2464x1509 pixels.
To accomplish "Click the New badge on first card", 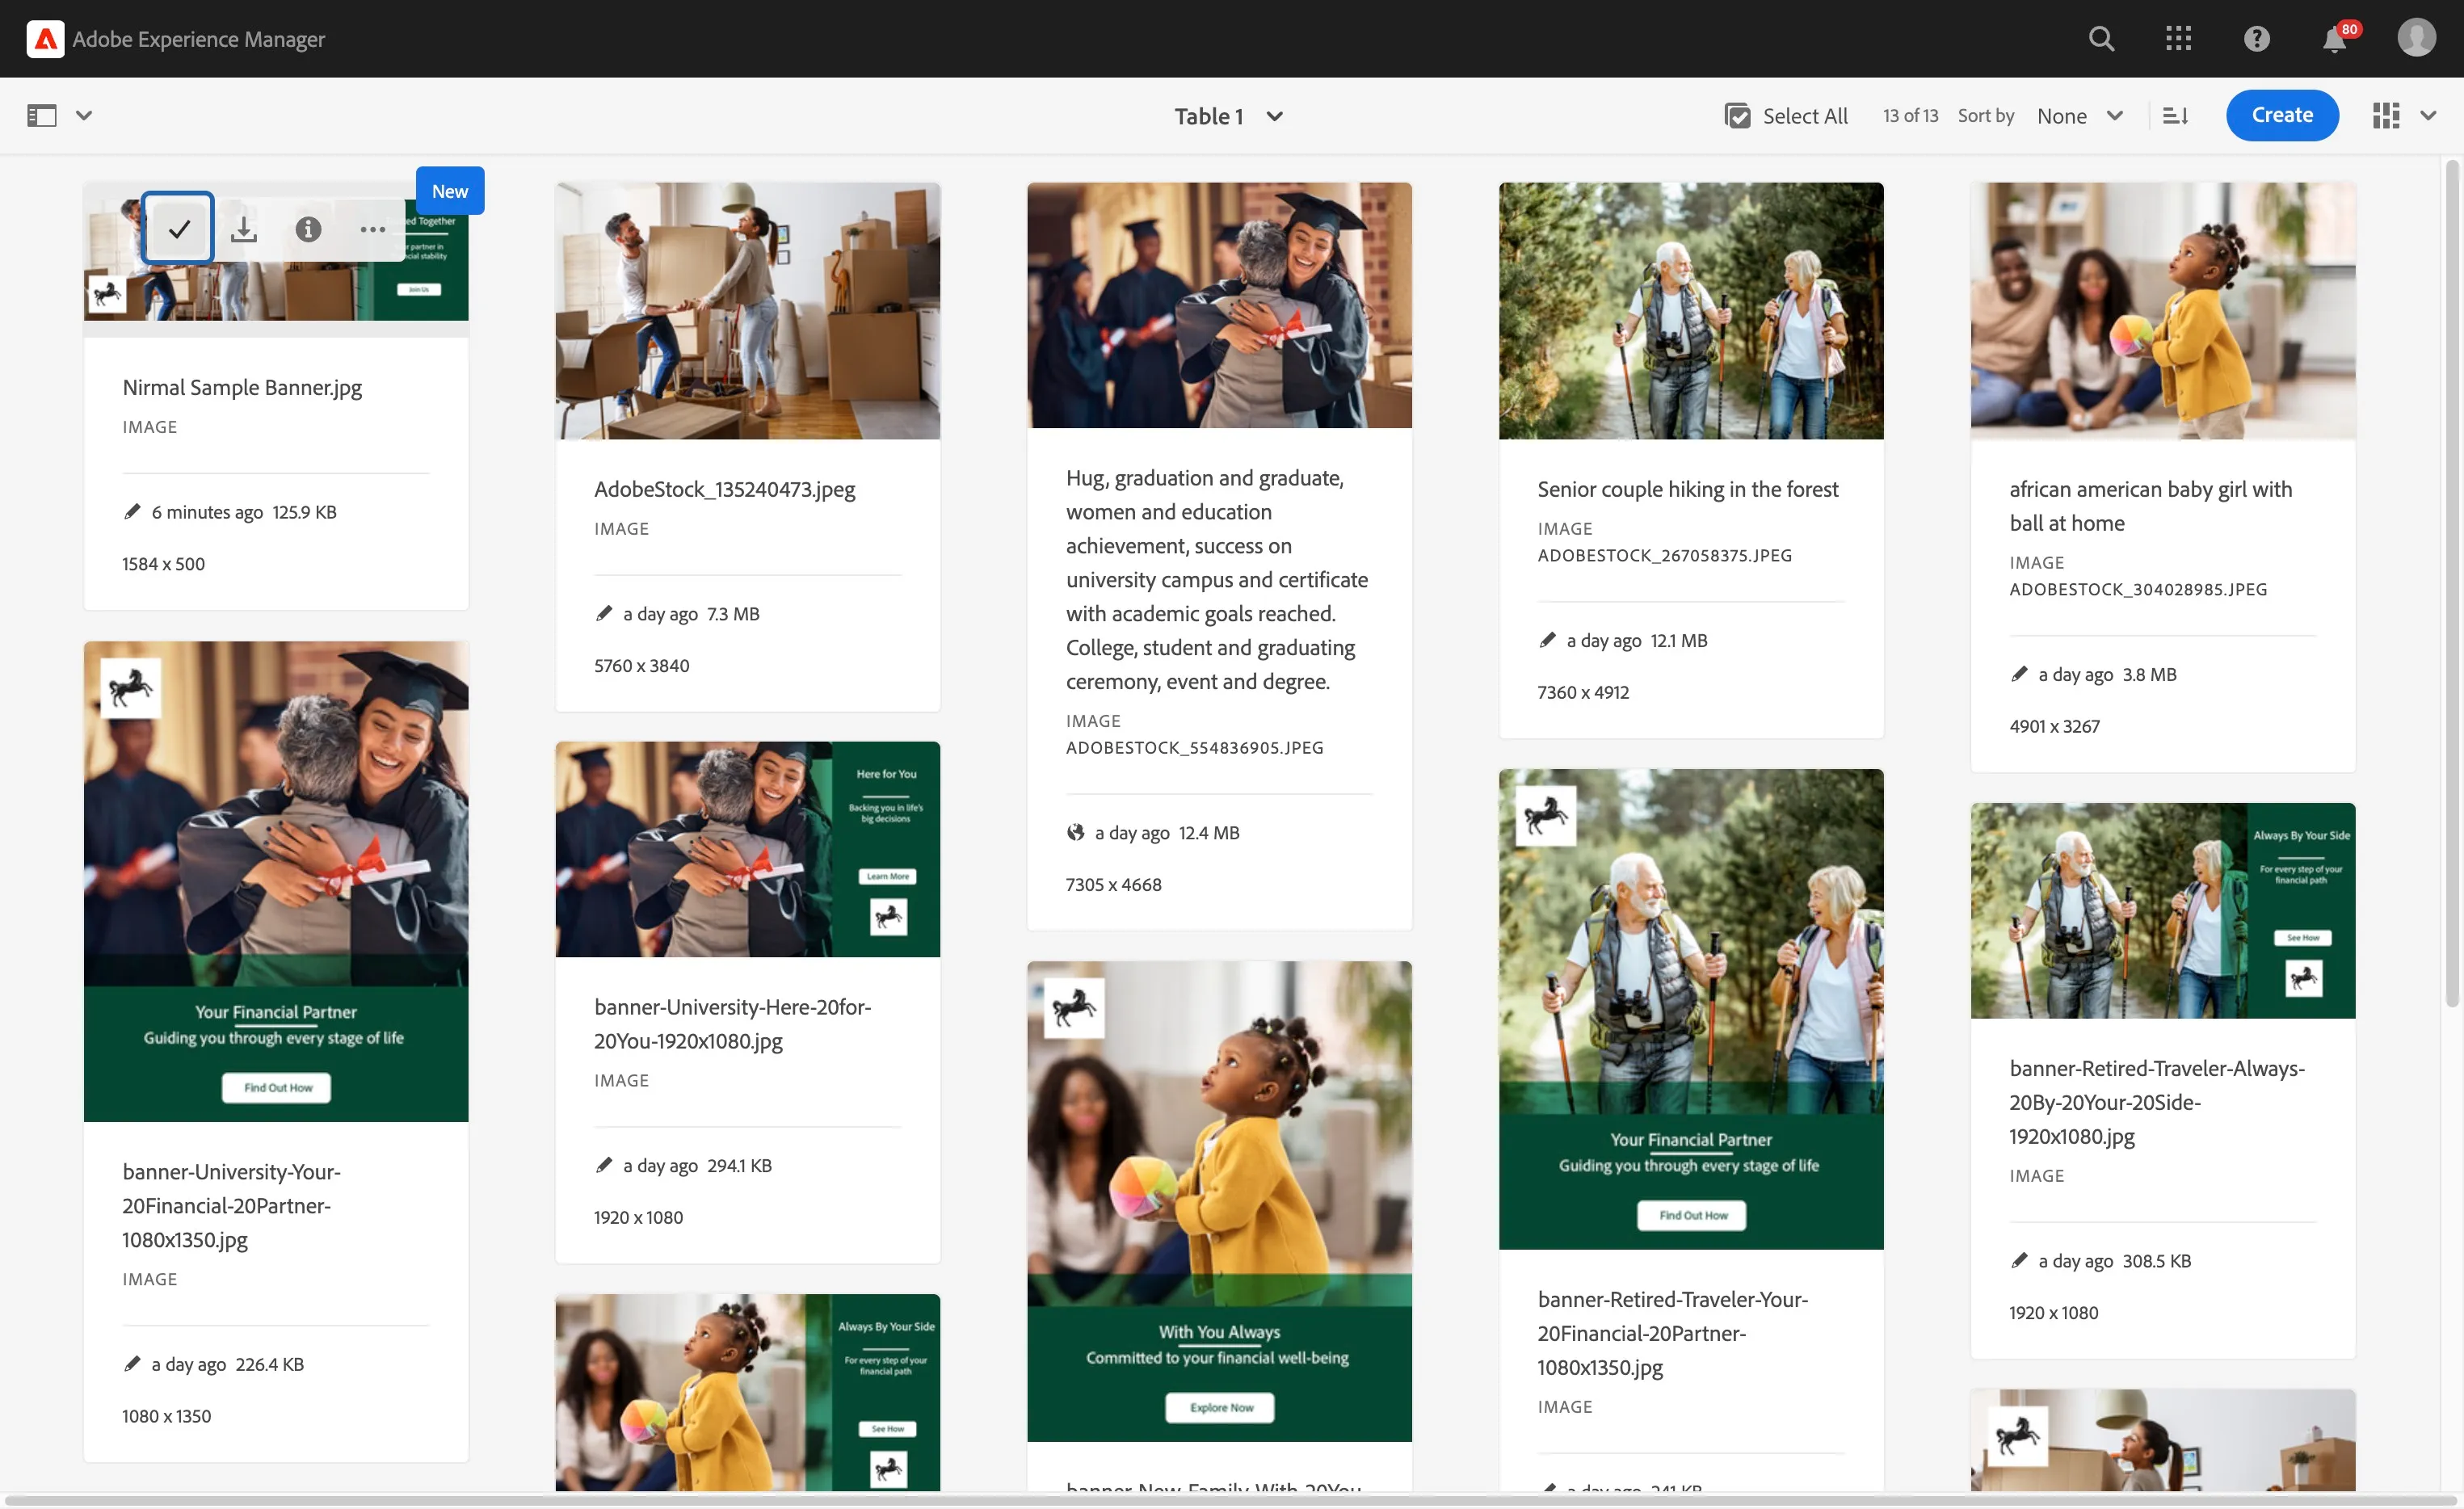I will (449, 191).
